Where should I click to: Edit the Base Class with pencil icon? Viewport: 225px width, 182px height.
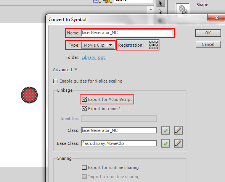(x=178, y=143)
